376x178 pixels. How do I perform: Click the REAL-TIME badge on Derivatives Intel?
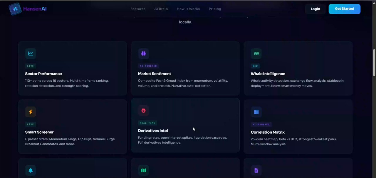[147, 123]
